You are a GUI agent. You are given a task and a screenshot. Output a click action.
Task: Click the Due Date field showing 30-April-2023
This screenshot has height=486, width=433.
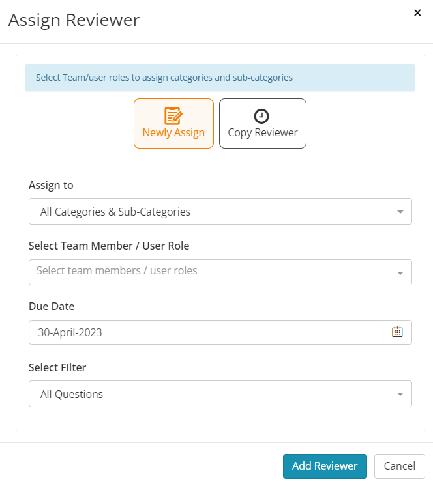[206, 332]
